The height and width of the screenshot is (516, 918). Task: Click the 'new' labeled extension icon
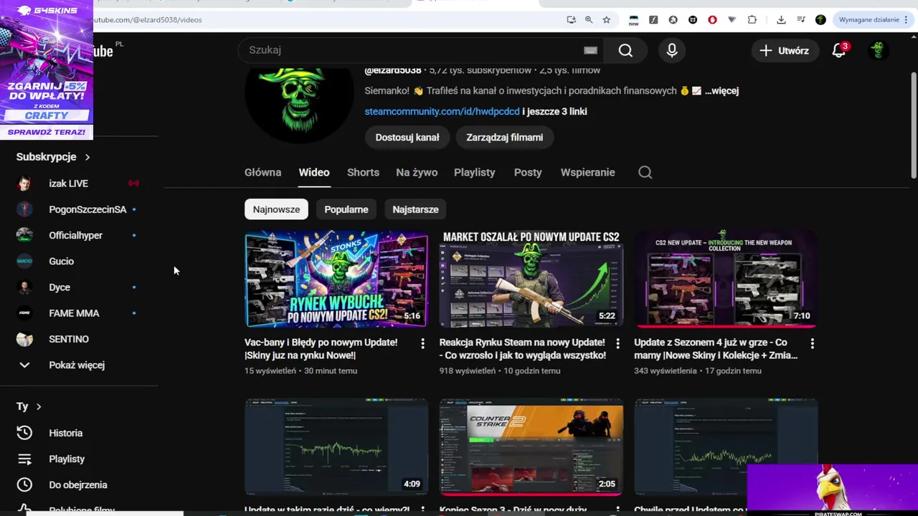coord(633,20)
